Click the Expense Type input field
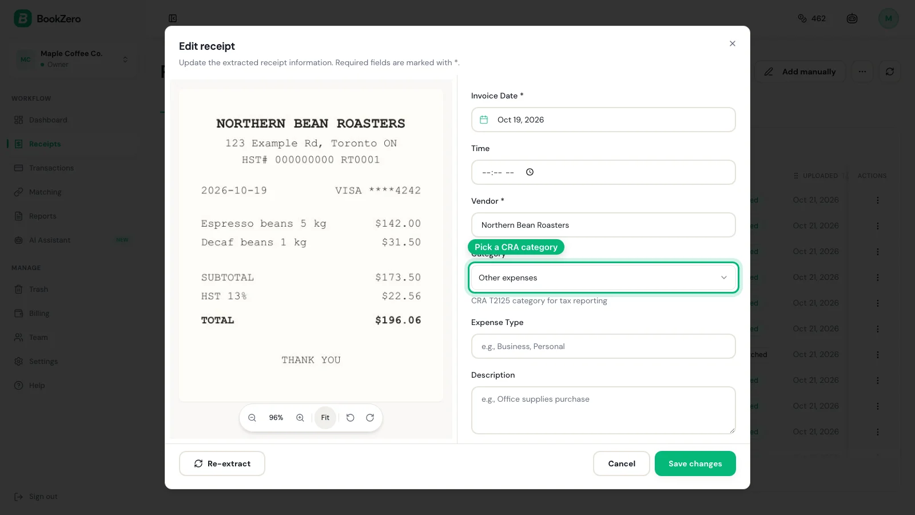The height and width of the screenshot is (515, 915). [603, 346]
